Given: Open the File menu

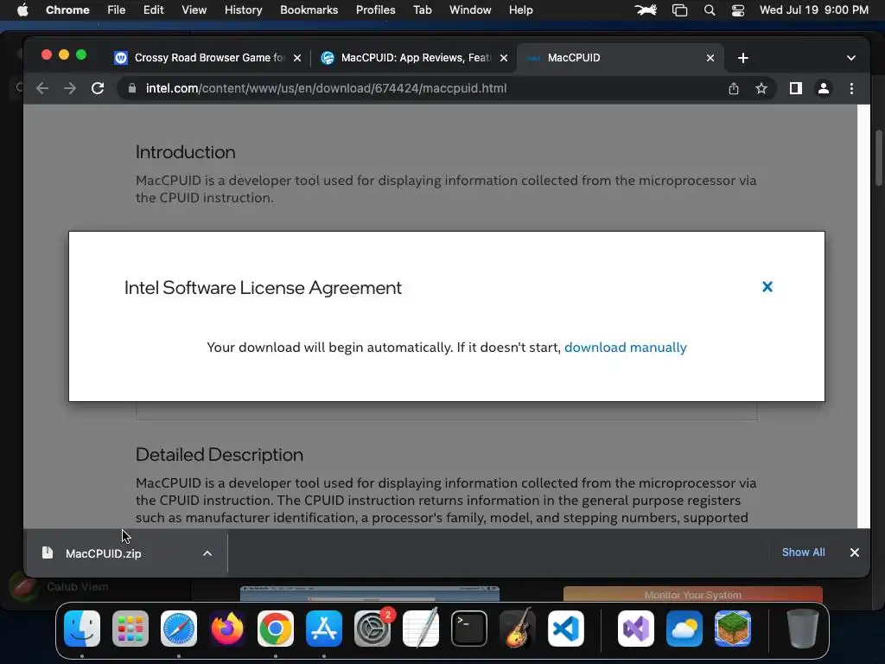Looking at the screenshot, I should (117, 10).
